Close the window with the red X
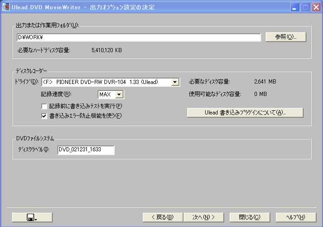323x227 pixels. (x=316, y=7)
